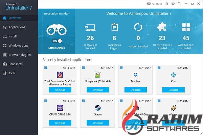Click the 8 installations logged count
This screenshot has height=135, width=203.
click(114, 38)
